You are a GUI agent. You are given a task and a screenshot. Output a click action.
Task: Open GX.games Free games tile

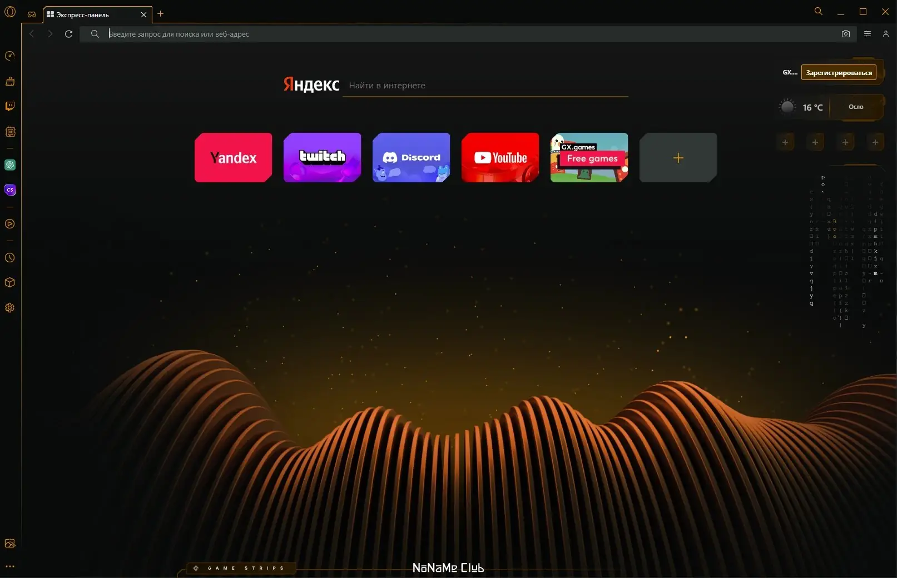(589, 158)
